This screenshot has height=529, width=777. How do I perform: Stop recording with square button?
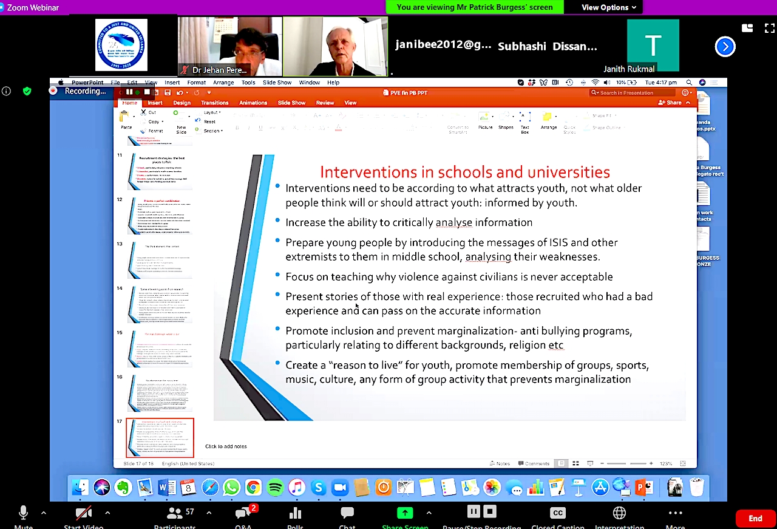pos(490,511)
